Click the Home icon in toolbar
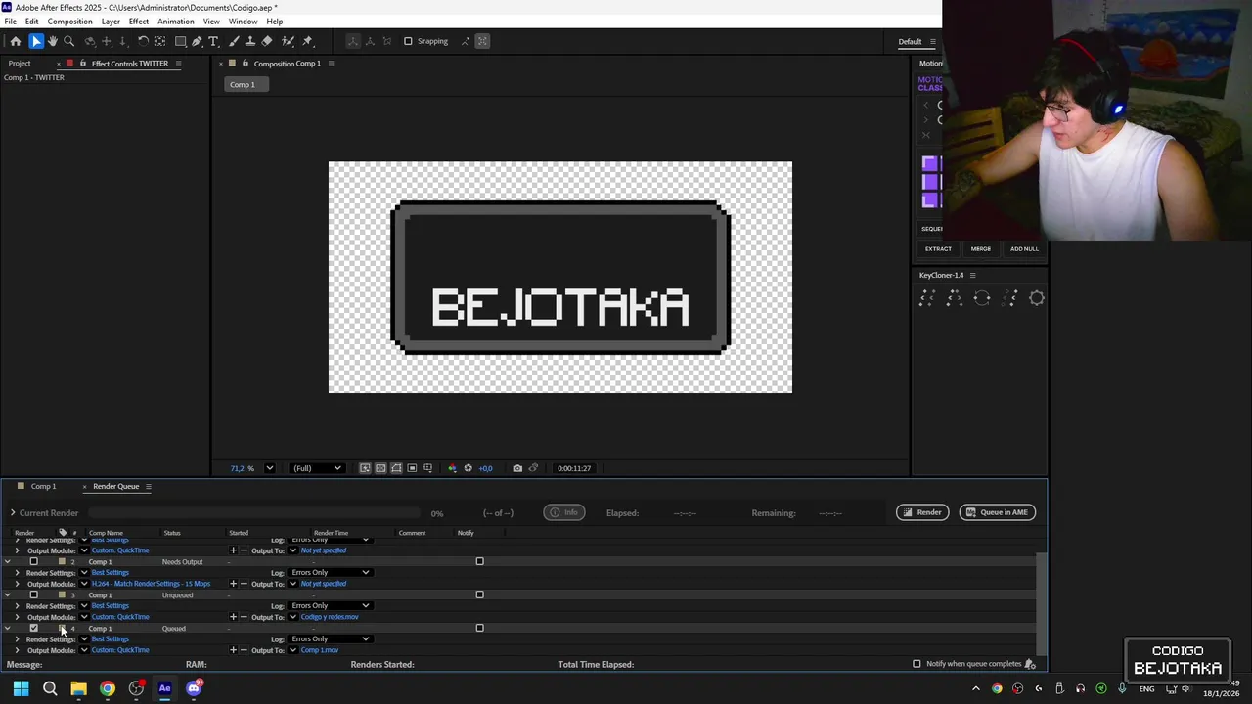This screenshot has width=1252, height=704. click(x=16, y=41)
